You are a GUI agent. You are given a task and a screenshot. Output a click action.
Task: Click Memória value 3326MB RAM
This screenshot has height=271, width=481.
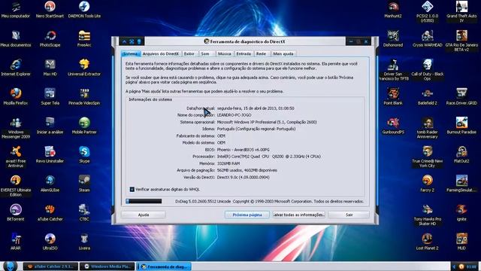coord(228,163)
